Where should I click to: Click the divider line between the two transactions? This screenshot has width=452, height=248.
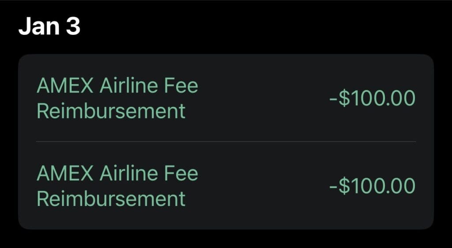tap(226, 142)
